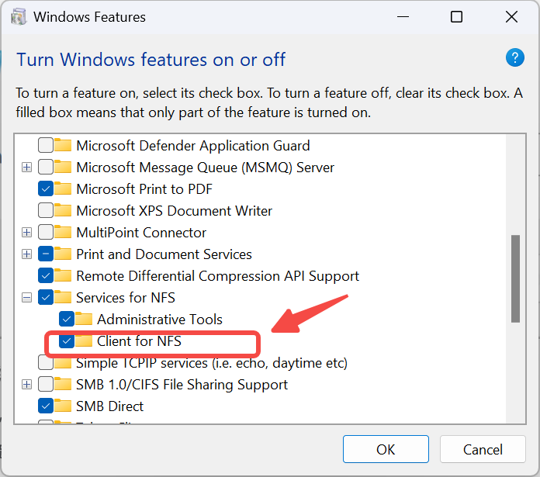Check the Simple TCPIP services checkbox
This screenshot has height=477, width=540.
46,362
